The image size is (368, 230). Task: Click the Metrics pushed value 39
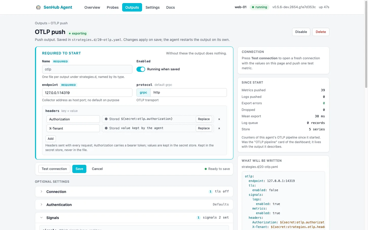point(323,90)
